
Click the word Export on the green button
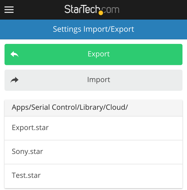click(x=99, y=54)
